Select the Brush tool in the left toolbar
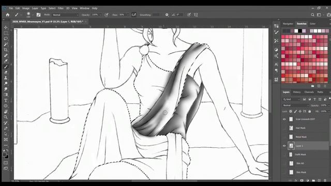This screenshot has height=186, width=331. [x=6, y=67]
